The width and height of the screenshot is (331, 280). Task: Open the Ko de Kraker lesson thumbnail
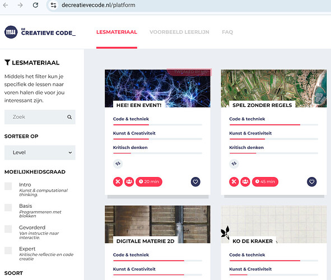tap(273, 225)
